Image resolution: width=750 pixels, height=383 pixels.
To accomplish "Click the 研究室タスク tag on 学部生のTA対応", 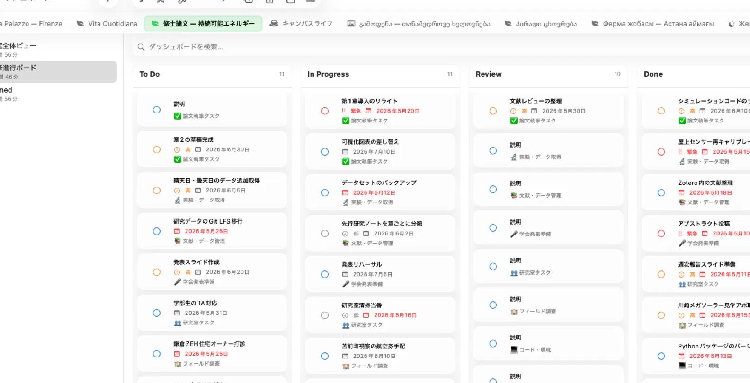I will (199, 323).
